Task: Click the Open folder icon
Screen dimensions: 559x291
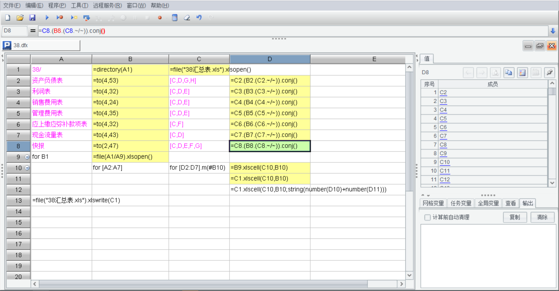Action: (20, 18)
